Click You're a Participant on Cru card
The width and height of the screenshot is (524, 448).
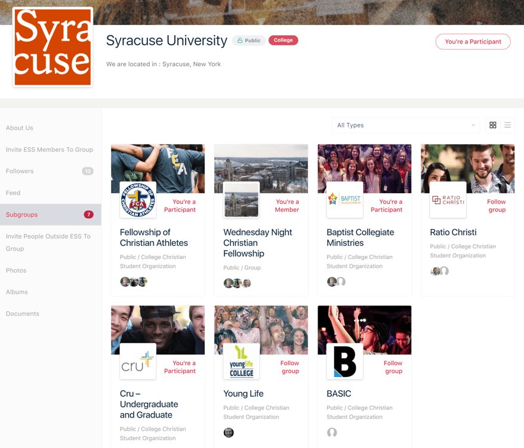point(180,367)
